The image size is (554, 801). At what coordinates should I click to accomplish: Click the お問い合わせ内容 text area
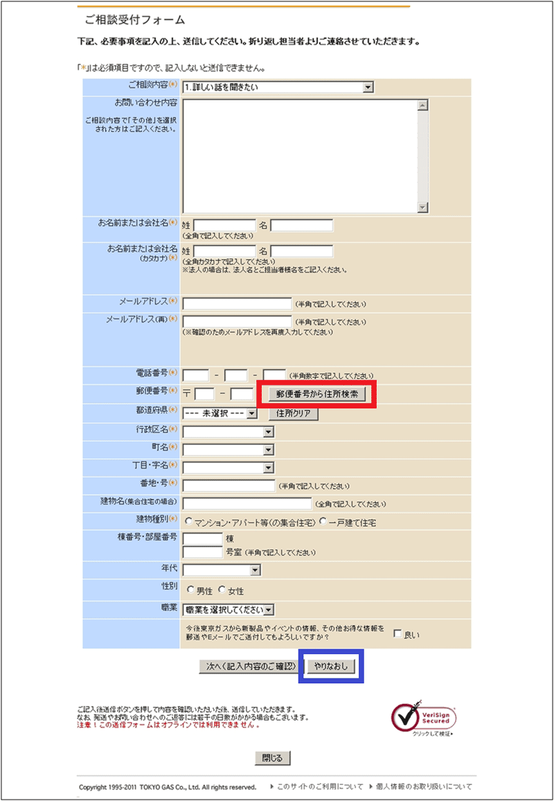point(300,156)
